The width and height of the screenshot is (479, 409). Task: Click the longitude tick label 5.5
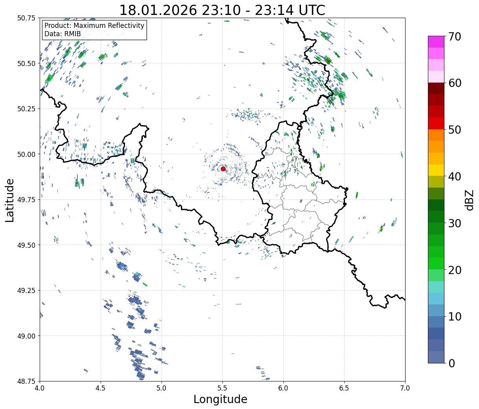point(222,388)
